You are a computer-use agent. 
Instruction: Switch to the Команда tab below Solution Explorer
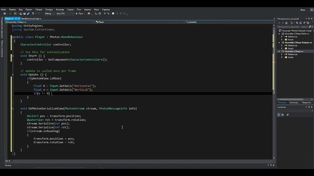pos(294,103)
